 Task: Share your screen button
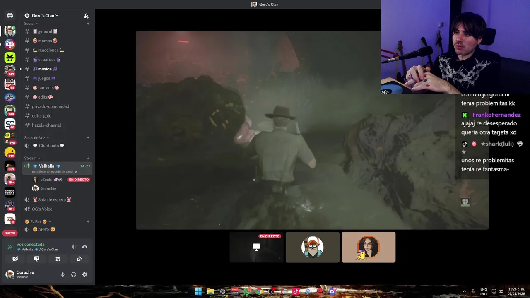(x=36, y=259)
